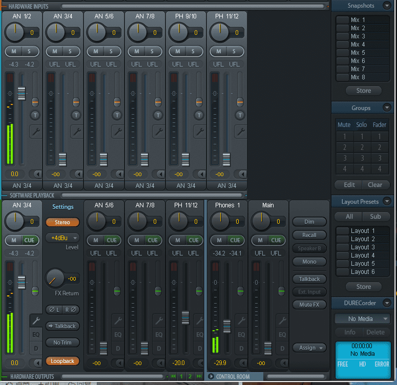Select Mix 1 snapshot
Viewport: 397px width, 385px height.
[x=363, y=20]
